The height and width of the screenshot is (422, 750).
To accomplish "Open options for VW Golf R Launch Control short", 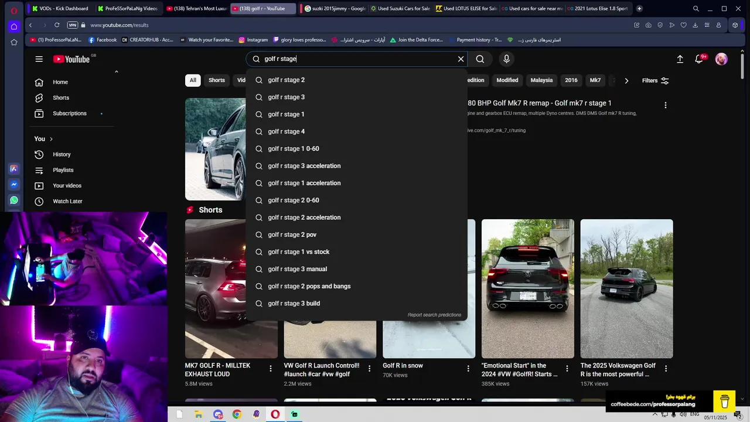I will click(369, 369).
